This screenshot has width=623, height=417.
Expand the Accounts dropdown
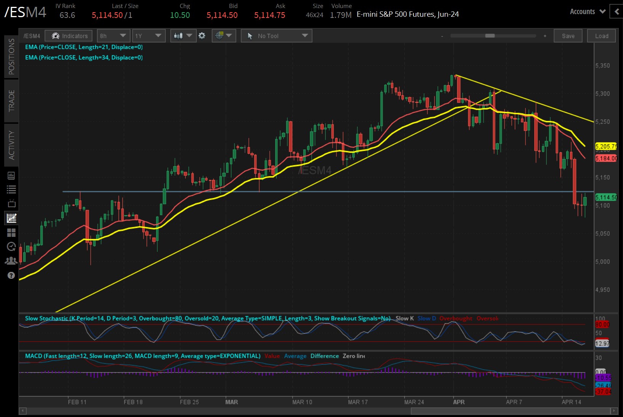point(588,12)
